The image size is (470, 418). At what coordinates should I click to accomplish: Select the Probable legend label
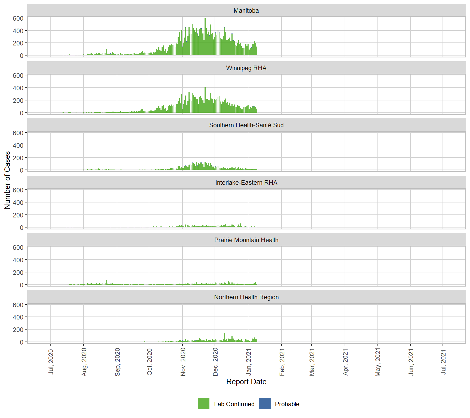287,404
